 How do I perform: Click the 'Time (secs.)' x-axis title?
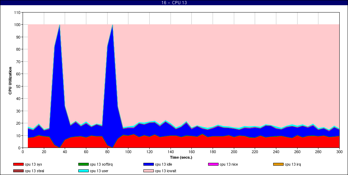tap(181, 158)
